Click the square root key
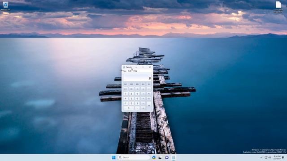Viewport: 287px width, 161px height. pos(149,89)
